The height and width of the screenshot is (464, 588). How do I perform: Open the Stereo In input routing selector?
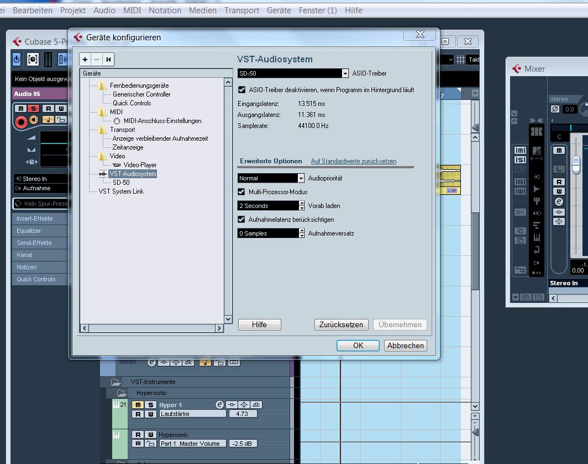tap(40, 179)
